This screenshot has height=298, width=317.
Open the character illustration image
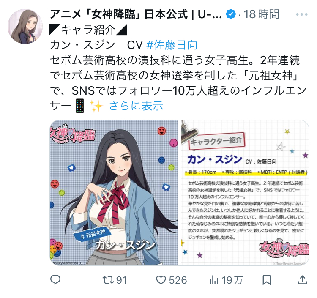[114, 193]
